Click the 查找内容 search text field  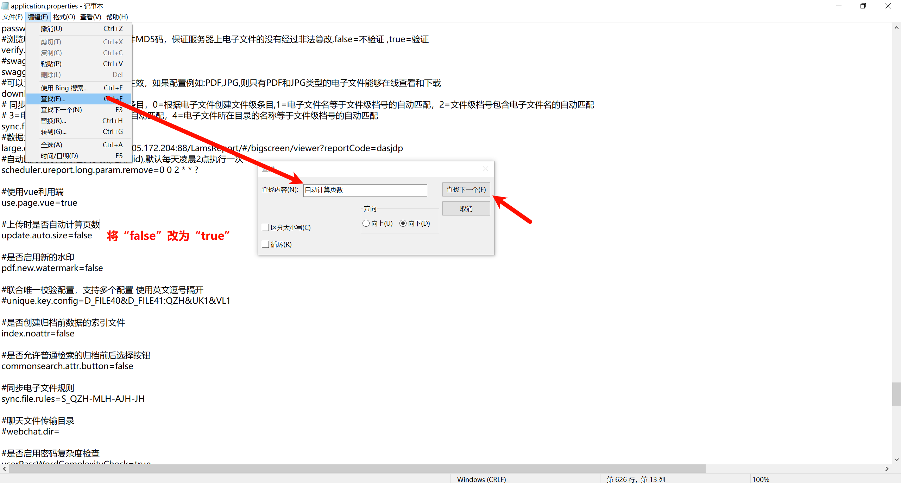pos(365,190)
